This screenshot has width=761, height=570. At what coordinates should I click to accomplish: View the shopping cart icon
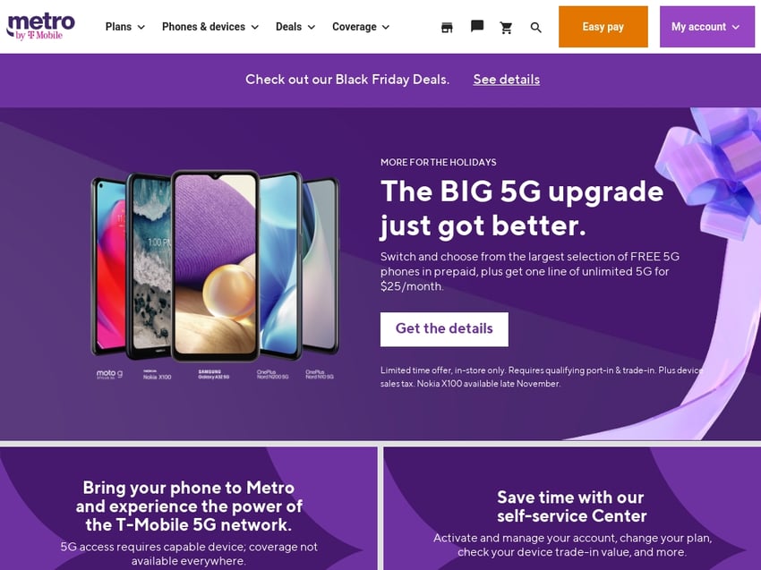[x=506, y=28]
